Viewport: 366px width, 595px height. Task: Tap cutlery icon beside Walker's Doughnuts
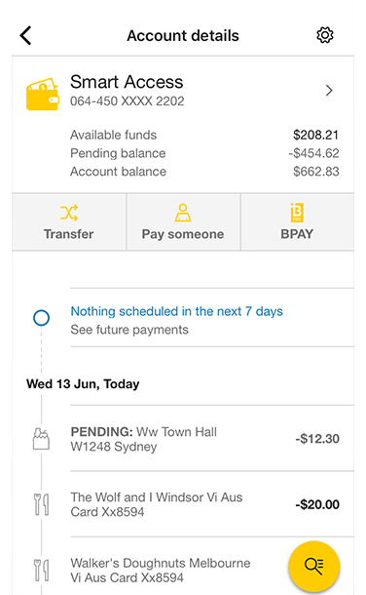[41, 570]
